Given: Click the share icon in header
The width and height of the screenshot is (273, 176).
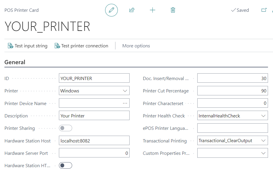Looking at the screenshot, I should (132, 10).
